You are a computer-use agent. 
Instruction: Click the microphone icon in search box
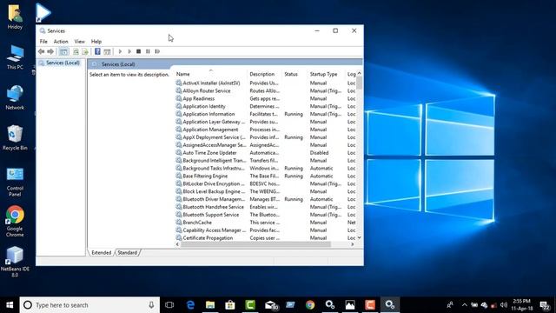(x=151, y=305)
